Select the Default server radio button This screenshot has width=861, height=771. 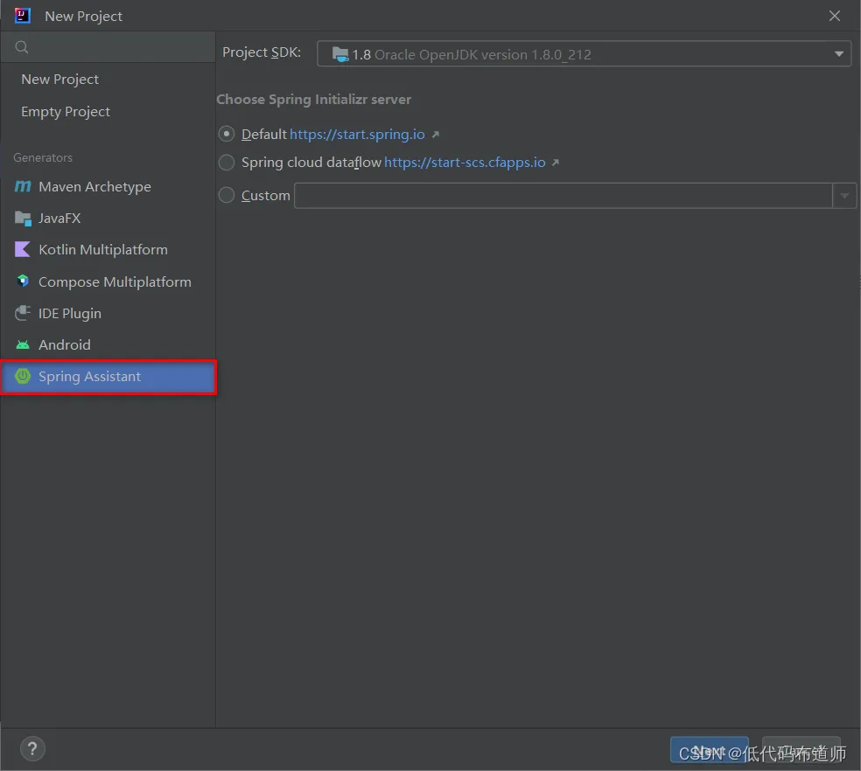click(227, 135)
